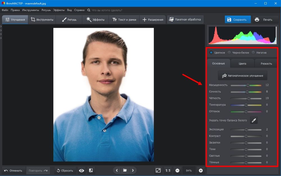Viewport: 281px width, 176px height.
Task: Go to the next photo arrow
Action: point(133,170)
